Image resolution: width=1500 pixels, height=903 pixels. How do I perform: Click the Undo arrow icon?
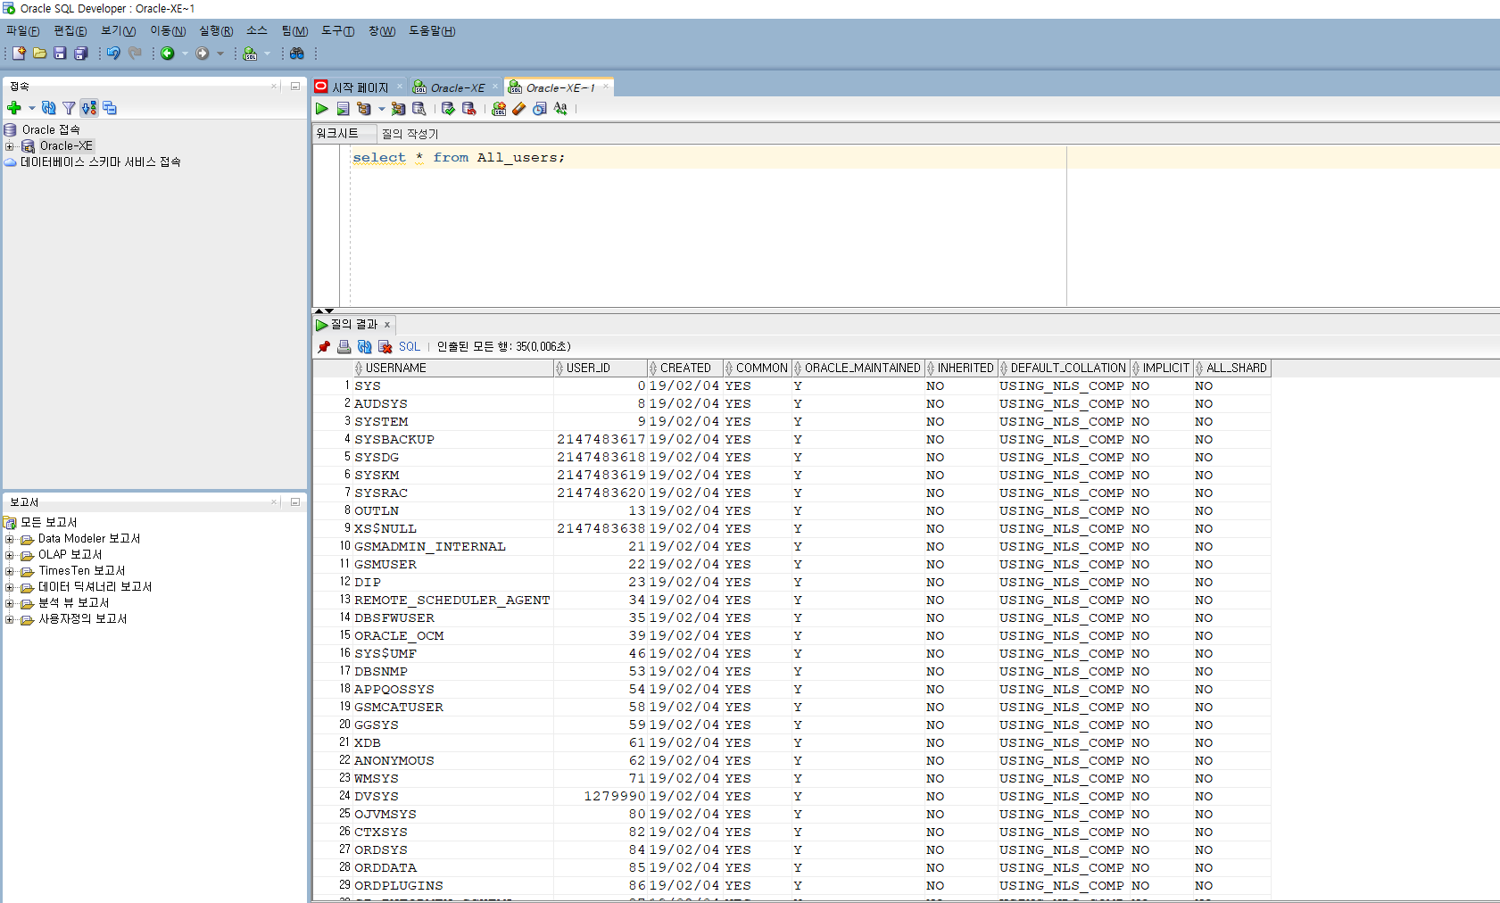[113, 54]
